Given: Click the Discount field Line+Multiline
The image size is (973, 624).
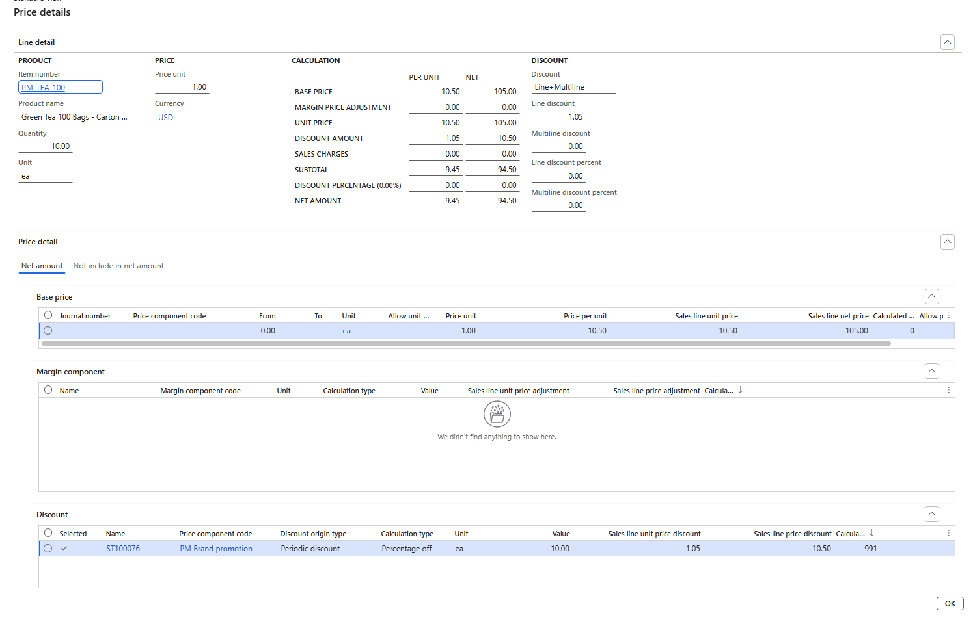Looking at the screenshot, I should pos(573,87).
